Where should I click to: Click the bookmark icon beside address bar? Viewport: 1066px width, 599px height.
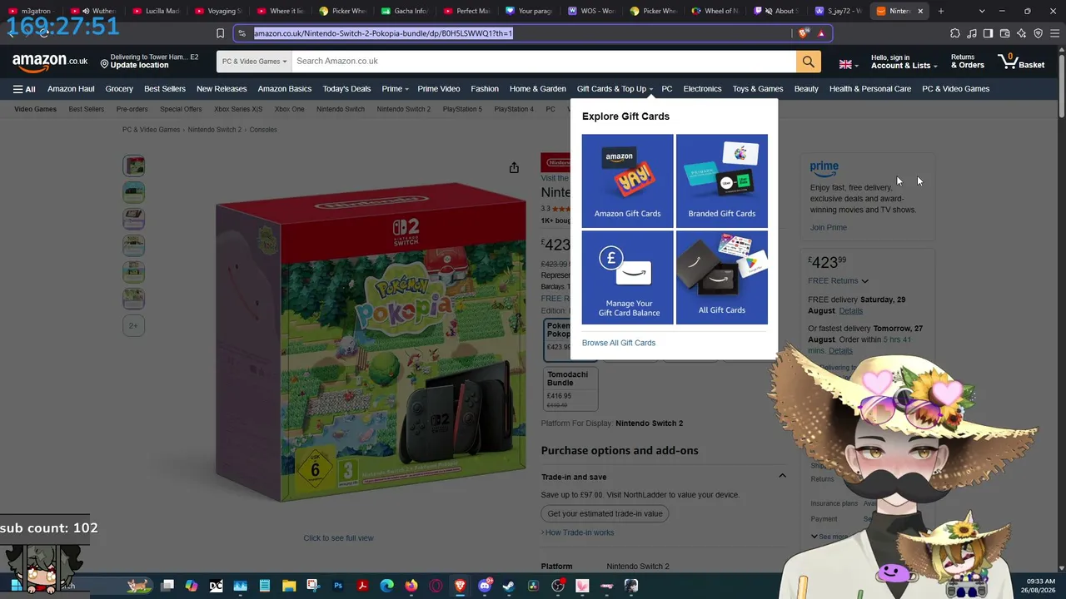click(x=220, y=33)
